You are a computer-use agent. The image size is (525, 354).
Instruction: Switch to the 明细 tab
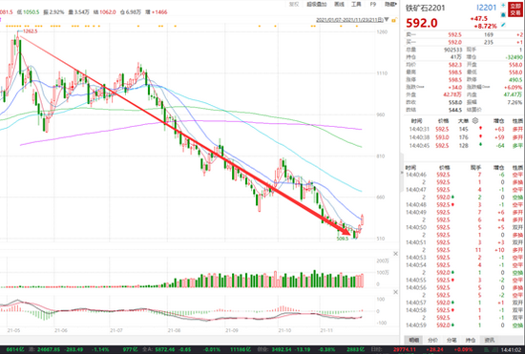[414, 340]
